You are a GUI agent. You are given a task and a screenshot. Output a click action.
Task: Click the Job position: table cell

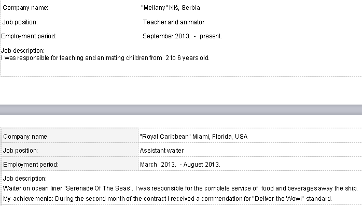point(69,150)
